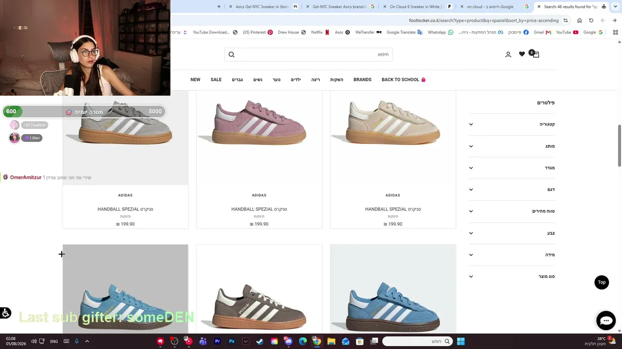The width and height of the screenshot is (622, 349).
Task: Open Discord from the taskbar
Action: [x=289, y=341]
